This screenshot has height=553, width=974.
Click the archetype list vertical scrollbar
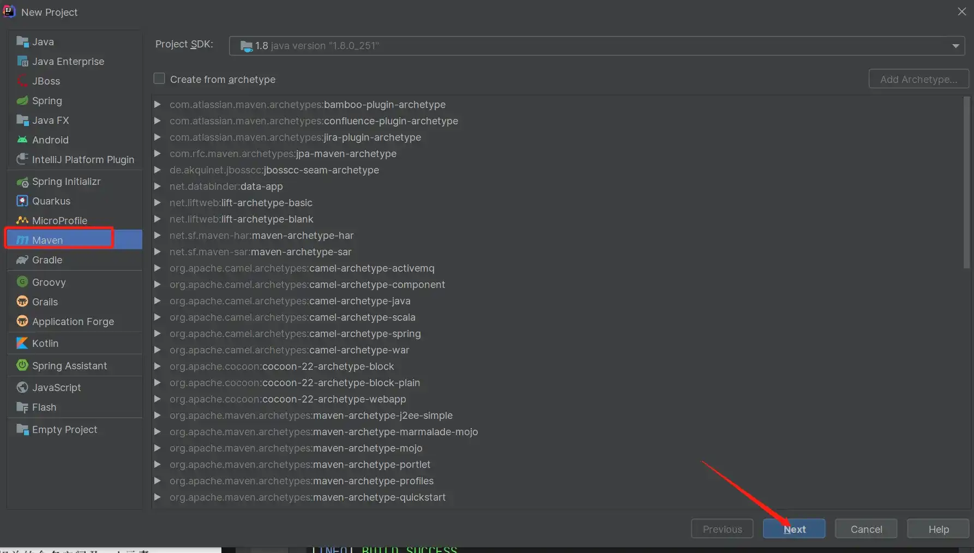tap(966, 183)
